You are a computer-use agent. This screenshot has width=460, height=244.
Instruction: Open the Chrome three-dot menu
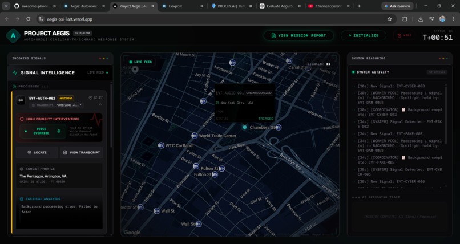(x=453, y=19)
